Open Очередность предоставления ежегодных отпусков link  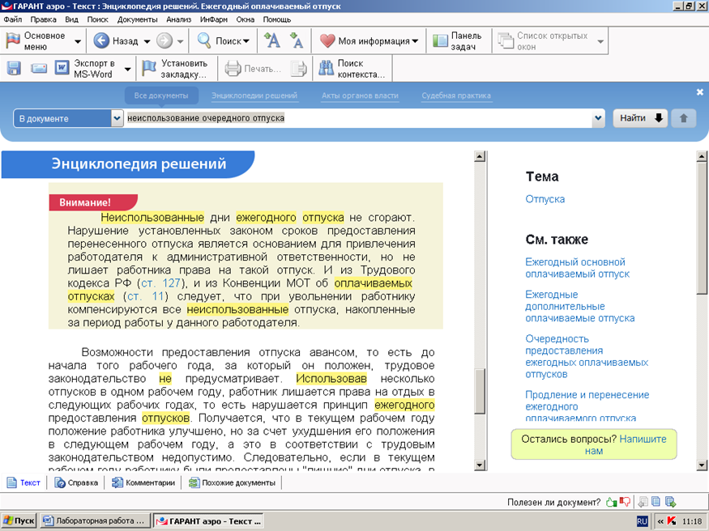coord(587,356)
